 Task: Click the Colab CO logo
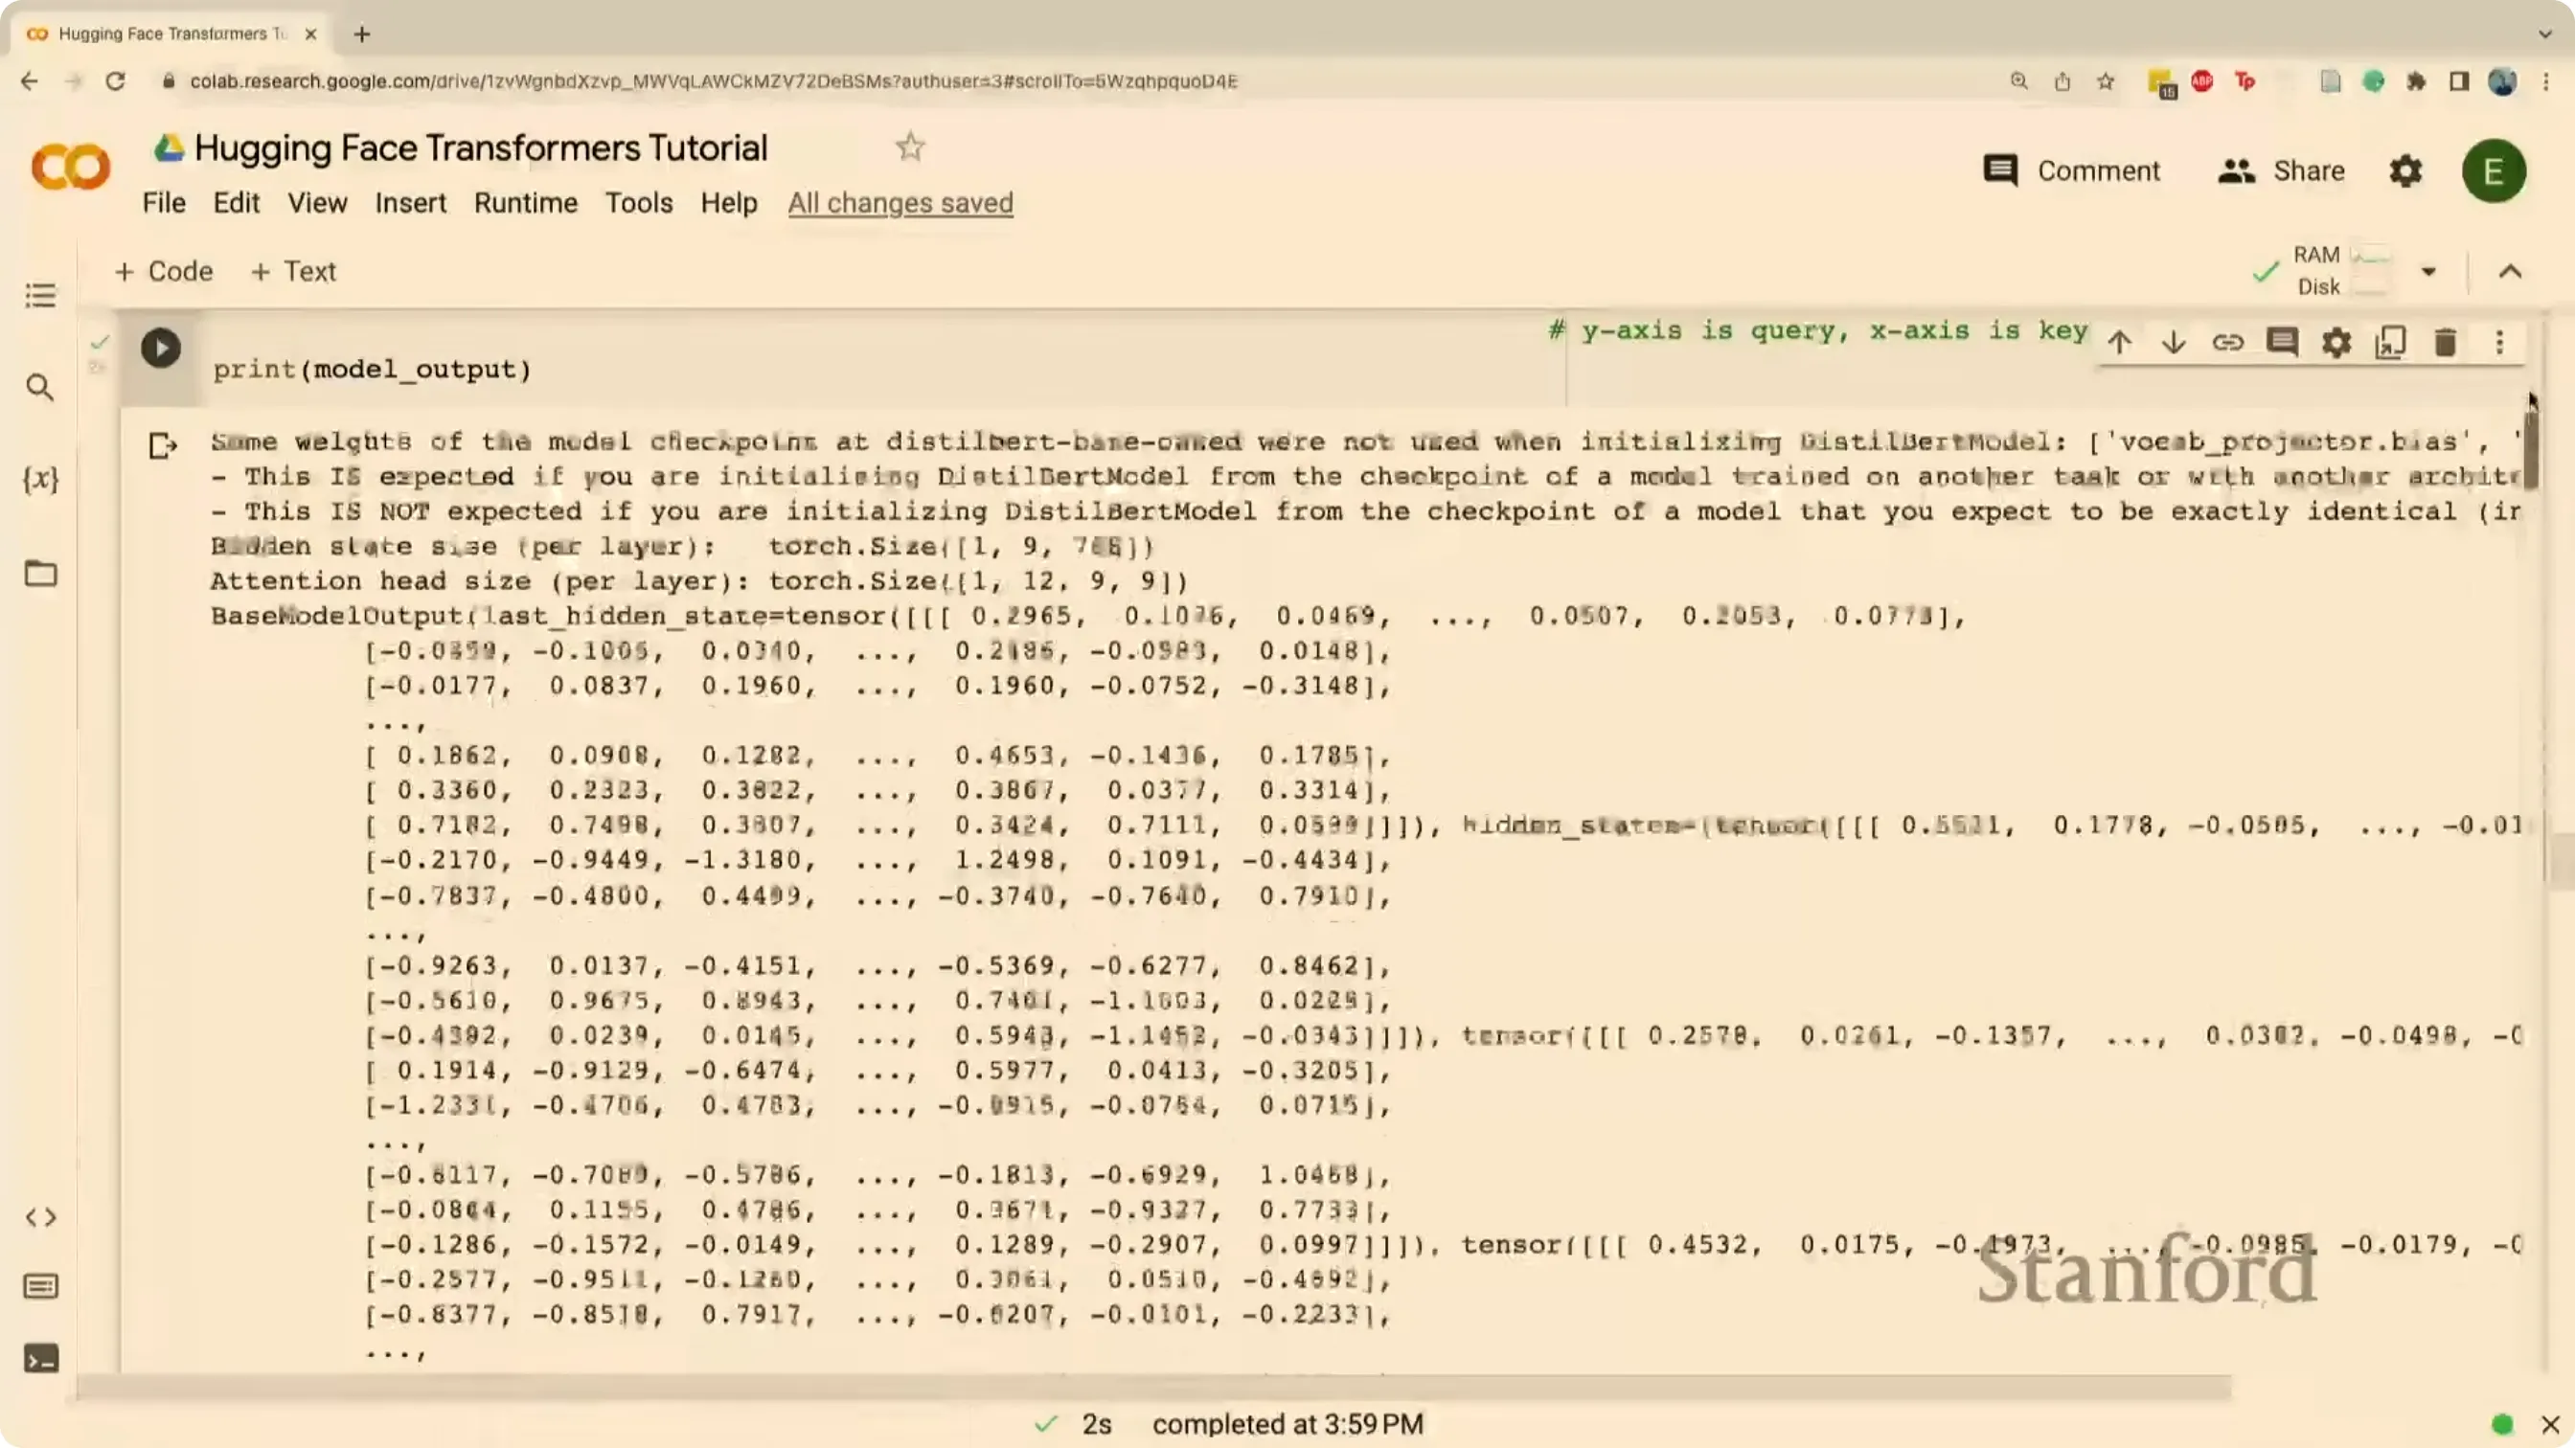tap(70, 166)
